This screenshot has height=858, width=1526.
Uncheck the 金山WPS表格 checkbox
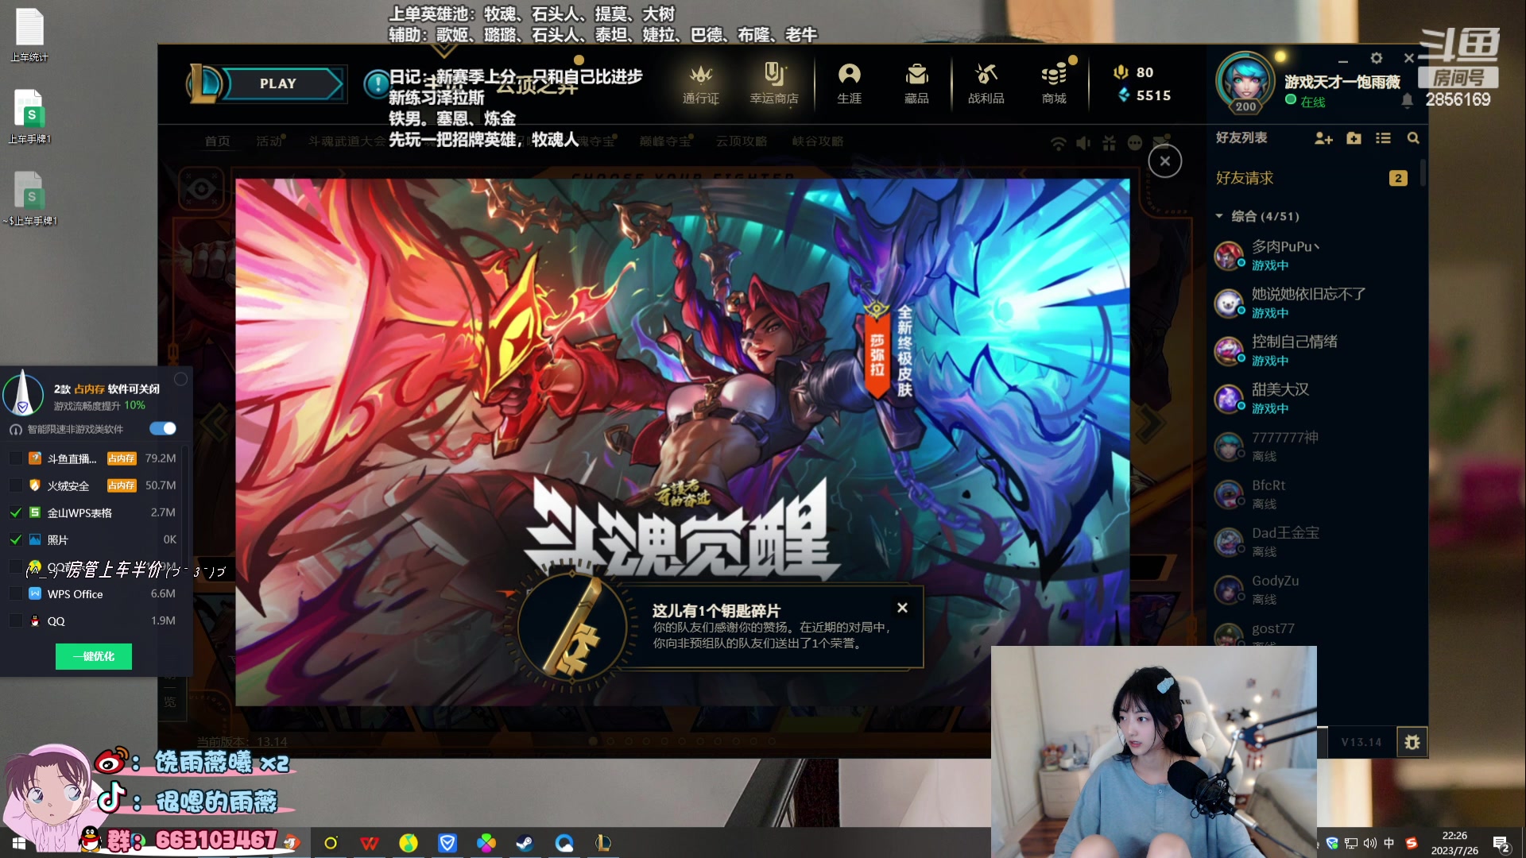pyautogui.click(x=16, y=512)
